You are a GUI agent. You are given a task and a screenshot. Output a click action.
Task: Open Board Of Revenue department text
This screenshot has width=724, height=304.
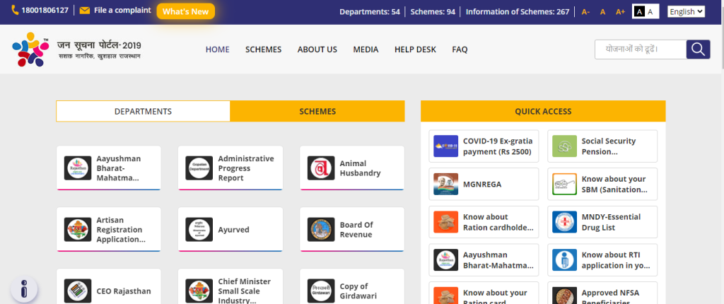(x=356, y=230)
